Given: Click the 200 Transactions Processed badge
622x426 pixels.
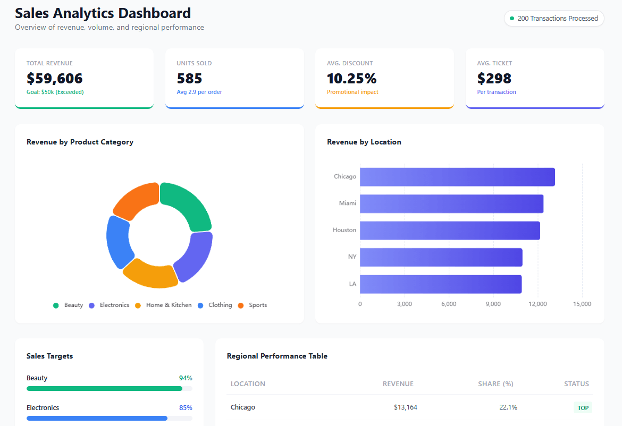Looking at the screenshot, I should (x=554, y=18).
